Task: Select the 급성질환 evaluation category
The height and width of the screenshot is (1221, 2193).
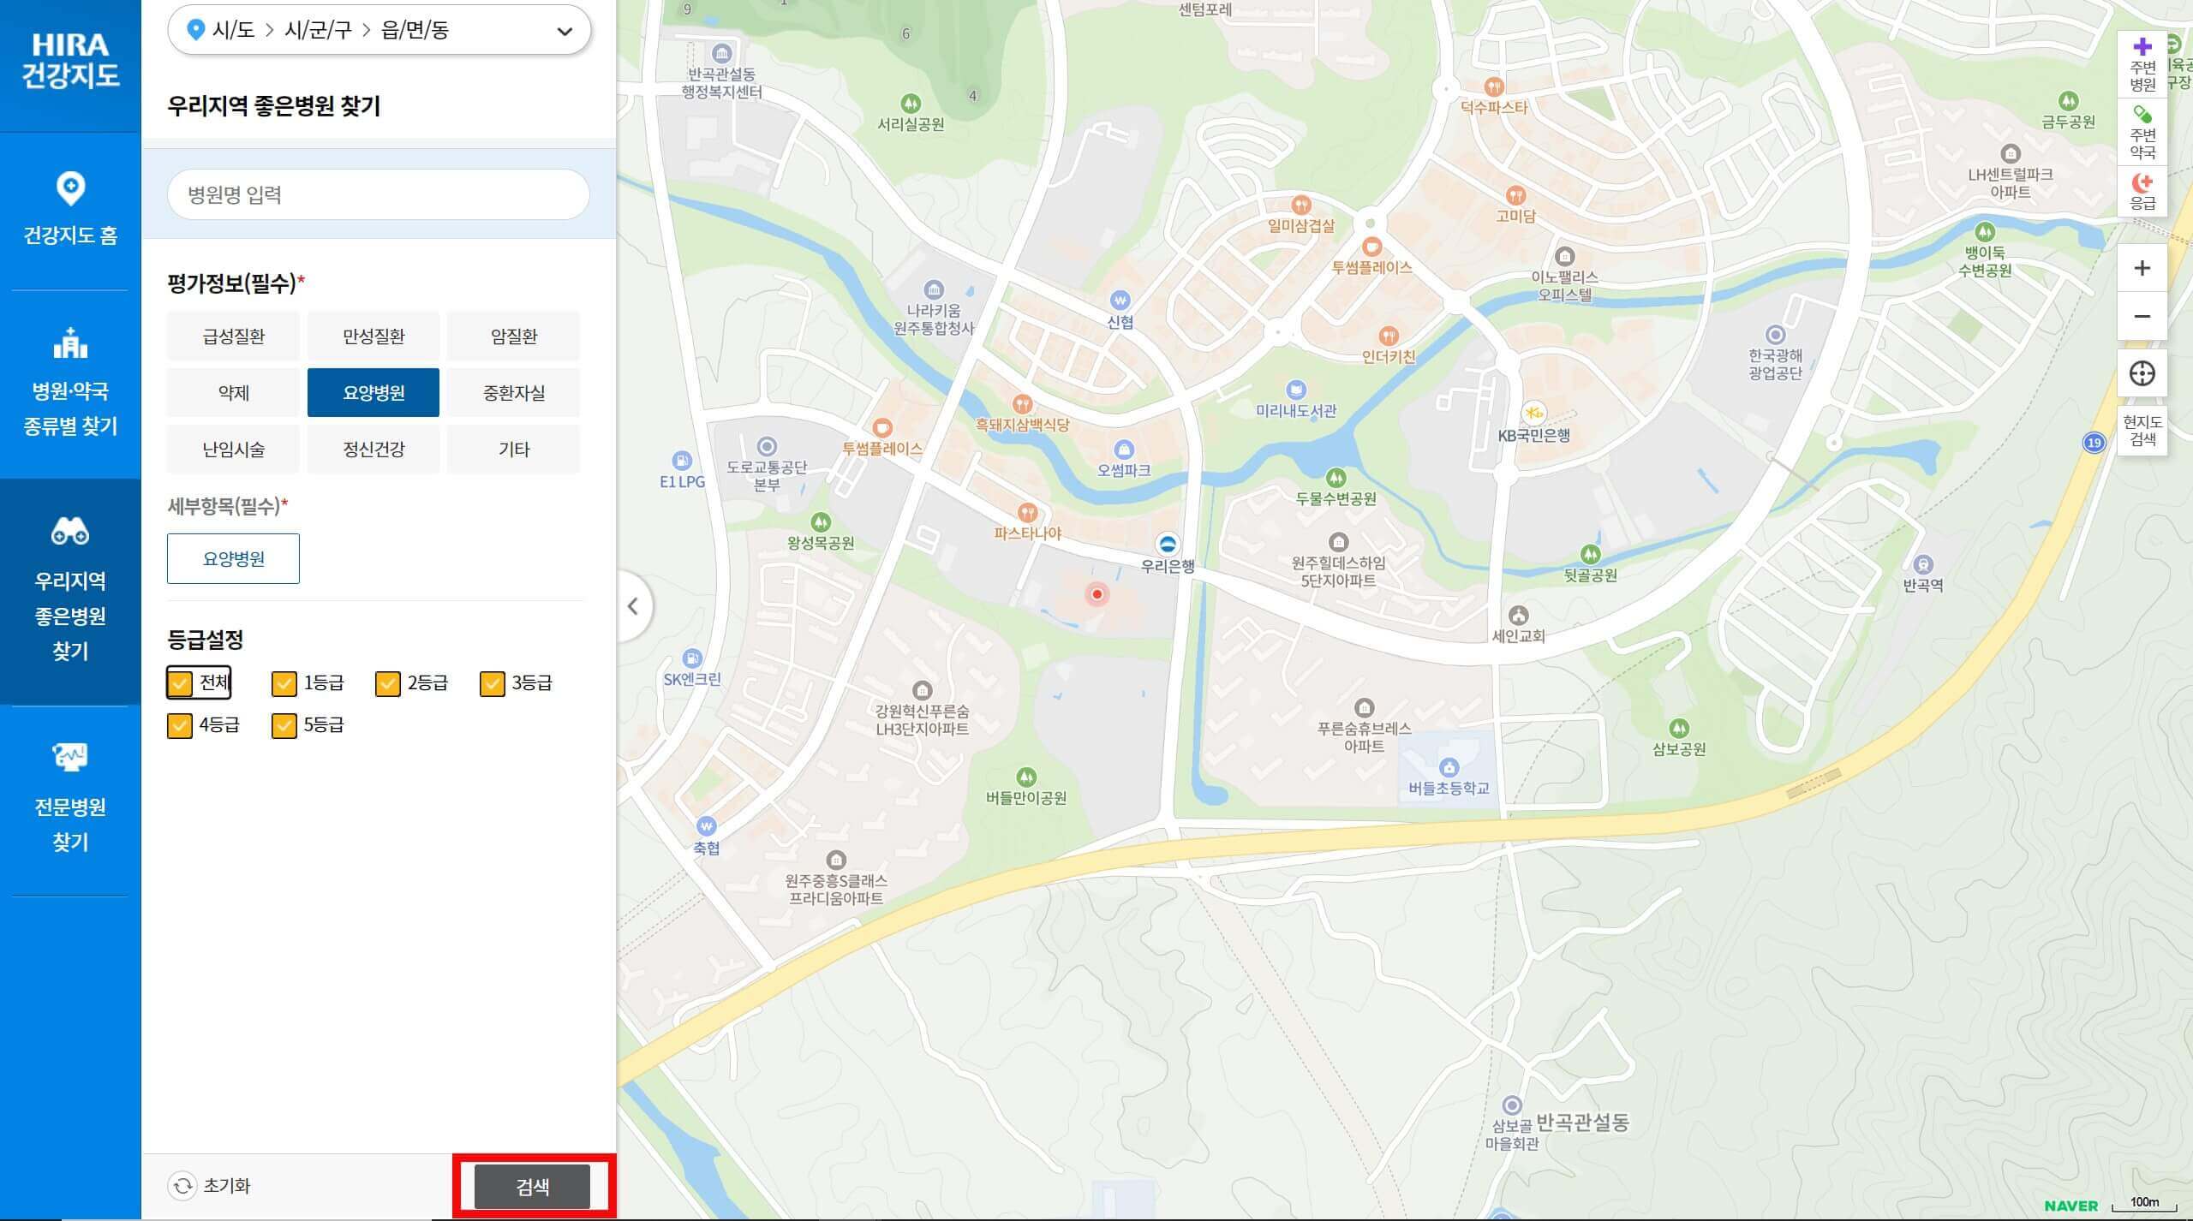Action: (233, 336)
